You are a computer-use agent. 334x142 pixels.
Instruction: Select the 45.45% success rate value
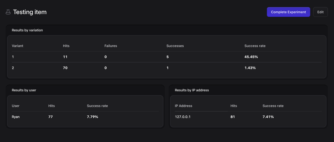click(251, 57)
